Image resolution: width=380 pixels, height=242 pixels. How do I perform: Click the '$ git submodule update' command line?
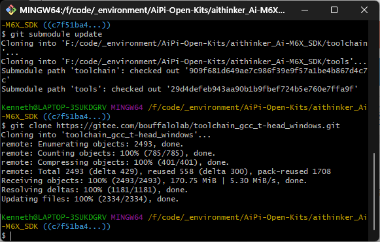coord(52,34)
